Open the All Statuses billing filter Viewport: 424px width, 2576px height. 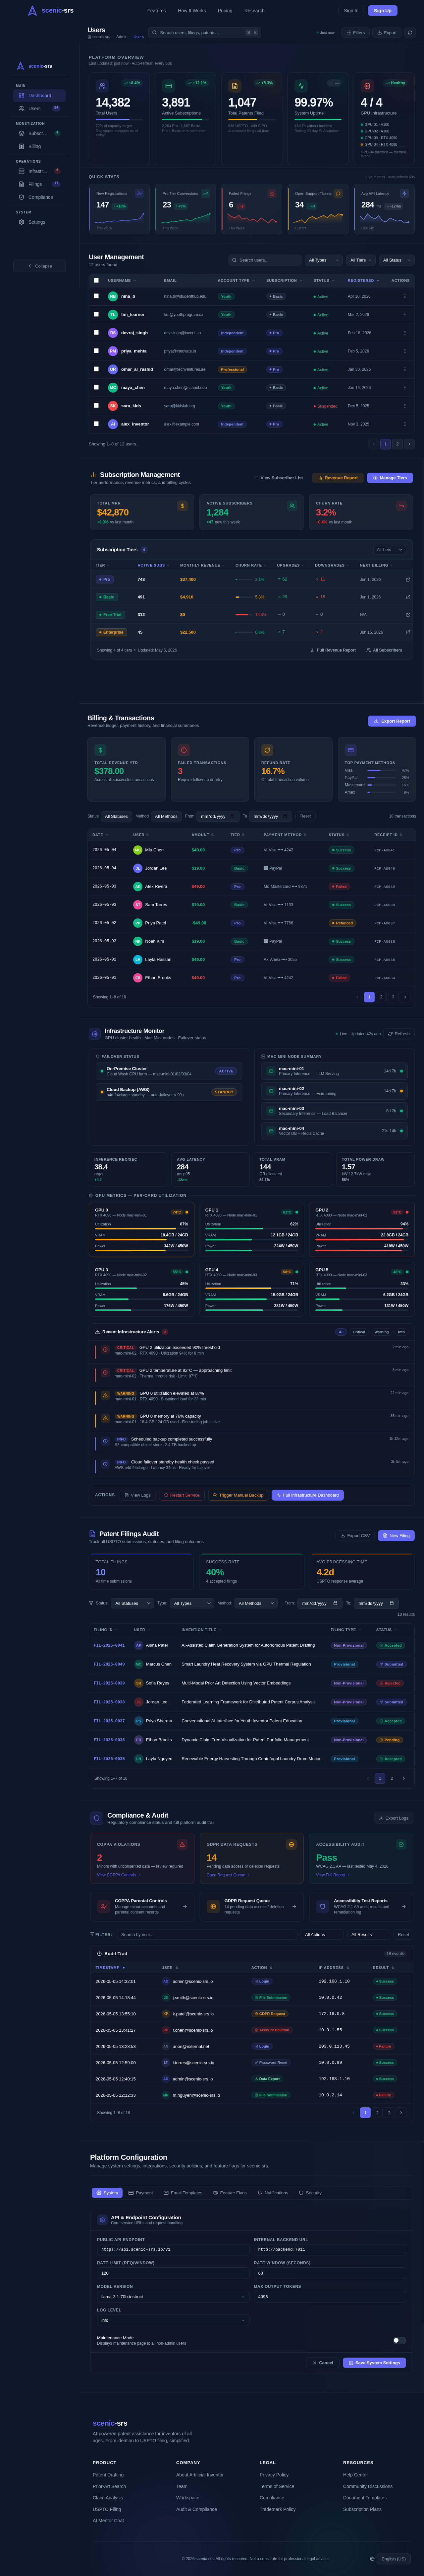click(117, 816)
